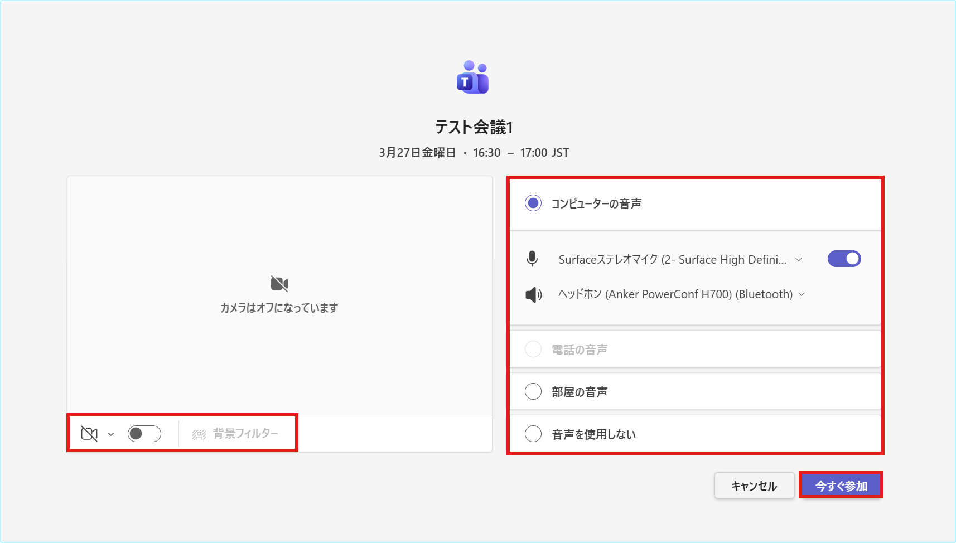The width and height of the screenshot is (956, 543).
Task: Select 音声を使用しない to join without audio
Action: 533,434
